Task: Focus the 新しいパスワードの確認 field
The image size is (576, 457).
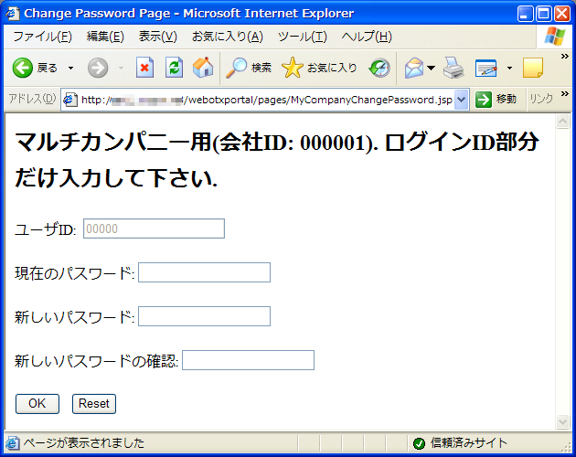Action: (248, 360)
